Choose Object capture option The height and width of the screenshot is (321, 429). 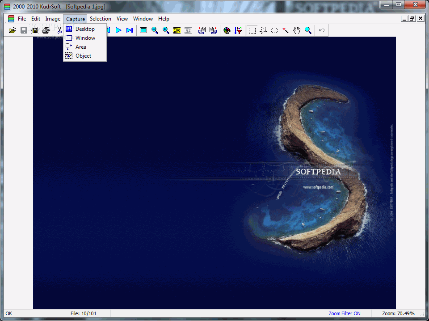[x=85, y=56]
